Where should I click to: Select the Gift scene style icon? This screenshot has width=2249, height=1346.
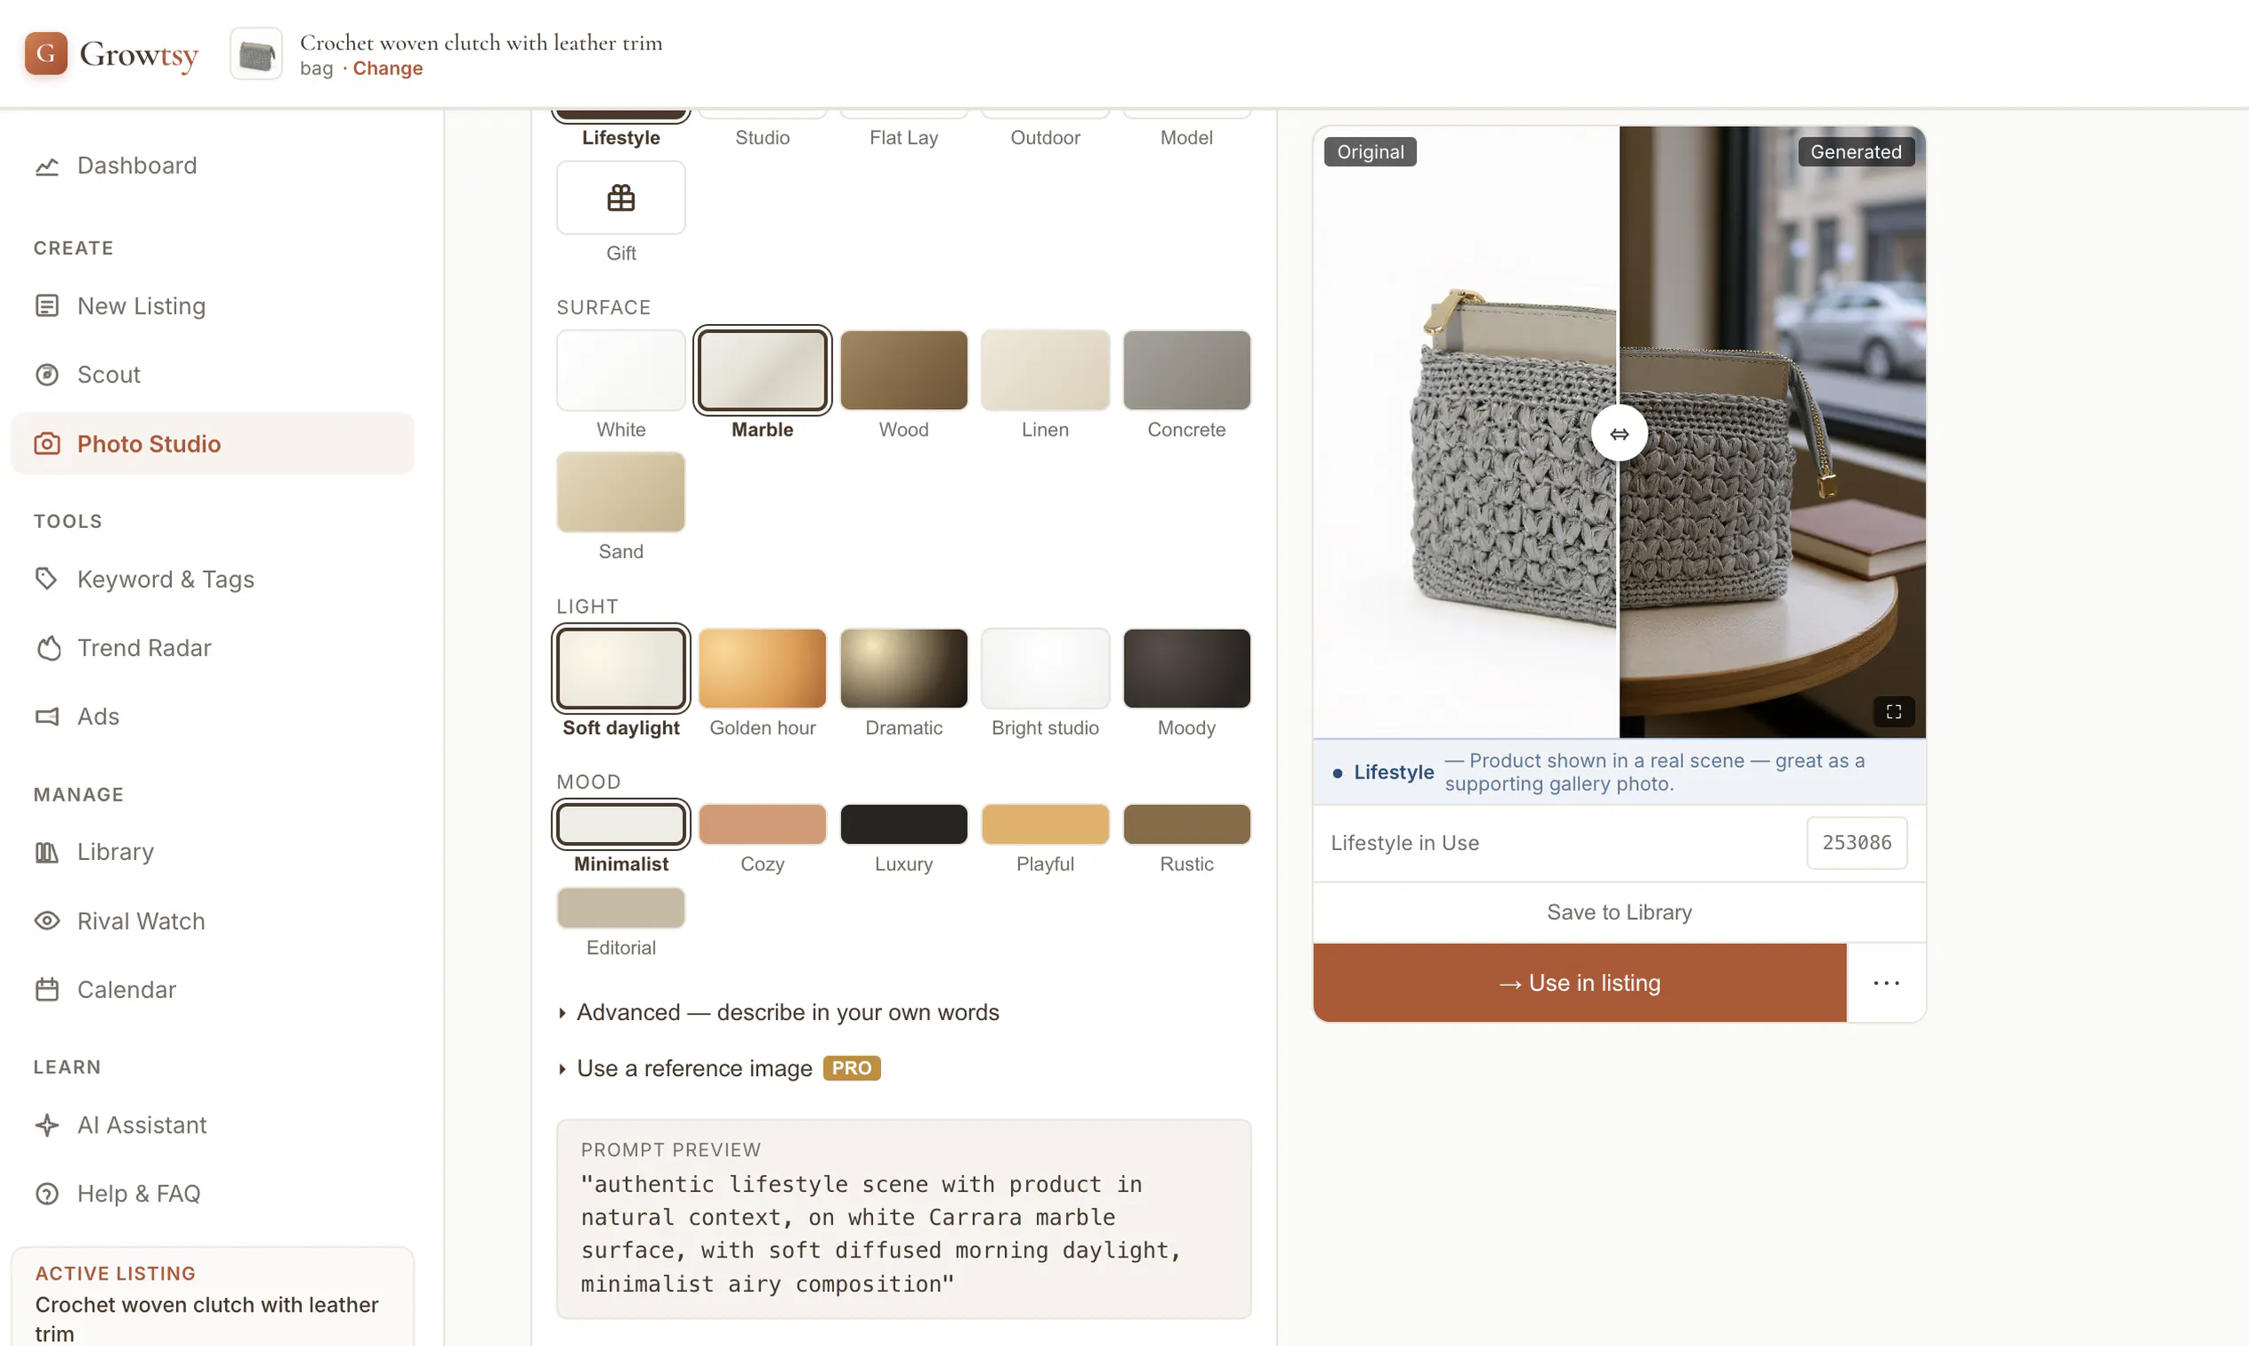click(x=622, y=197)
